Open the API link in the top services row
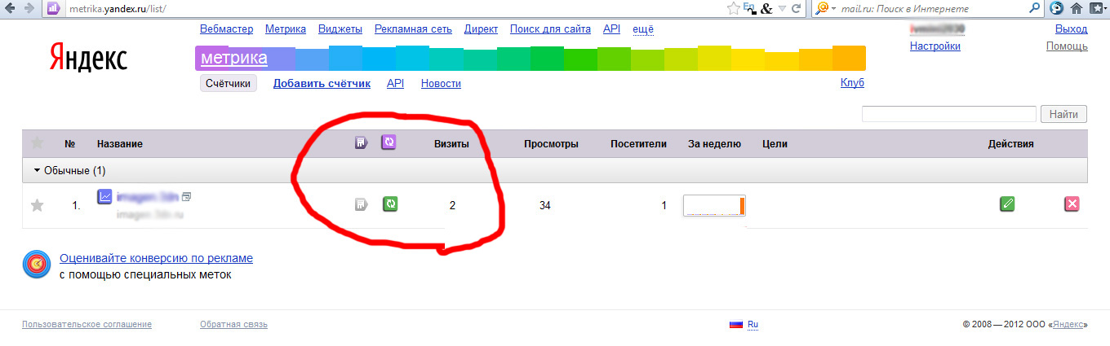Image resolution: width=1110 pixels, height=346 pixels. point(611,29)
